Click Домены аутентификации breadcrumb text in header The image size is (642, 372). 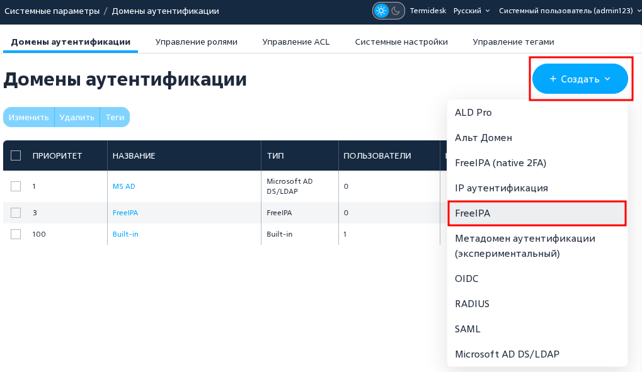coord(166,11)
